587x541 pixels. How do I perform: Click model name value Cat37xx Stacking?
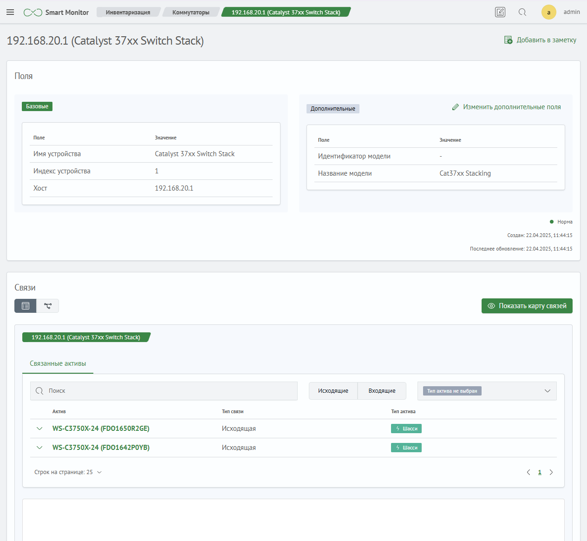[x=465, y=173]
